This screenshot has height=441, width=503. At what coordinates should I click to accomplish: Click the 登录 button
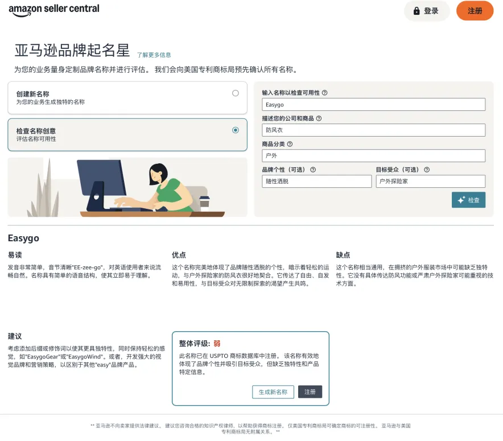coord(427,11)
